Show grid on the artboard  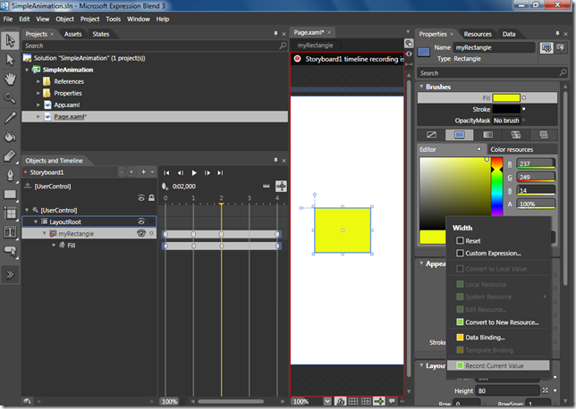pos(353,401)
